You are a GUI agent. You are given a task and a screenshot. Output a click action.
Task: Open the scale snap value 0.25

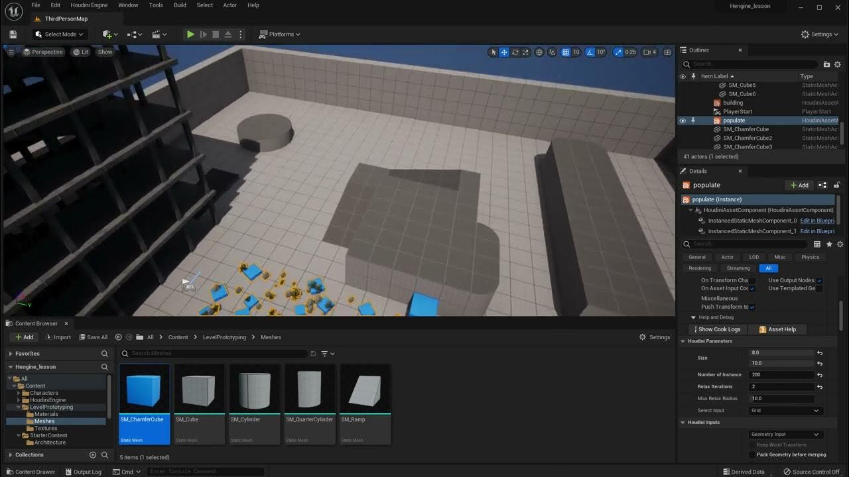click(x=630, y=52)
